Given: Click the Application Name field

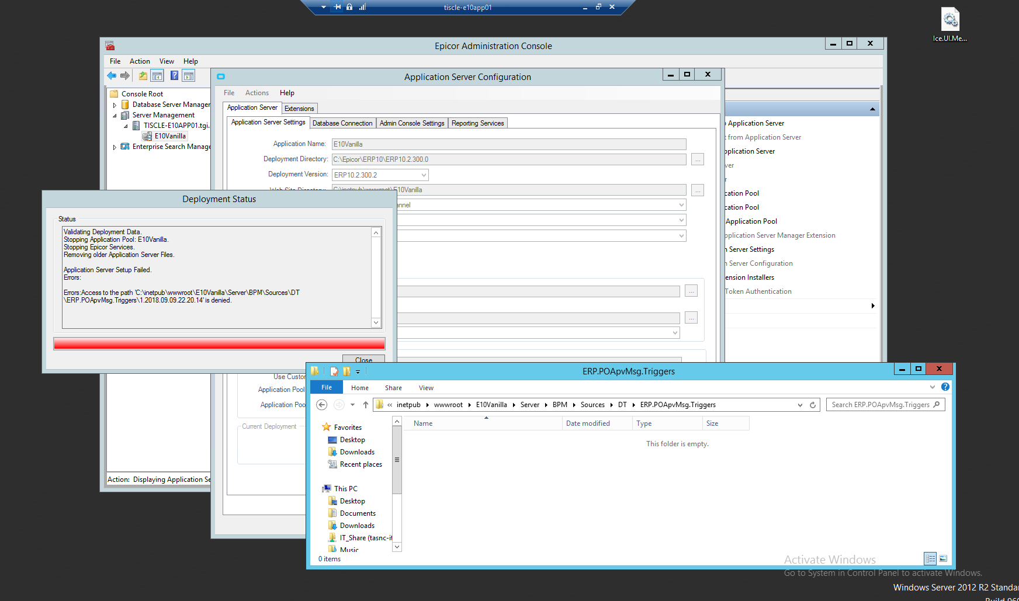Looking at the screenshot, I should pyautogui.click(x=509, y=144).
